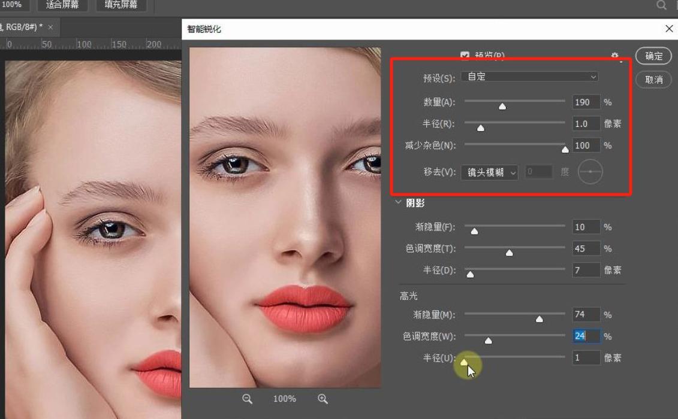Click the 数量(A) amount slider handle
The width and height of the screenshot is (678, 419).
(502, 105)
